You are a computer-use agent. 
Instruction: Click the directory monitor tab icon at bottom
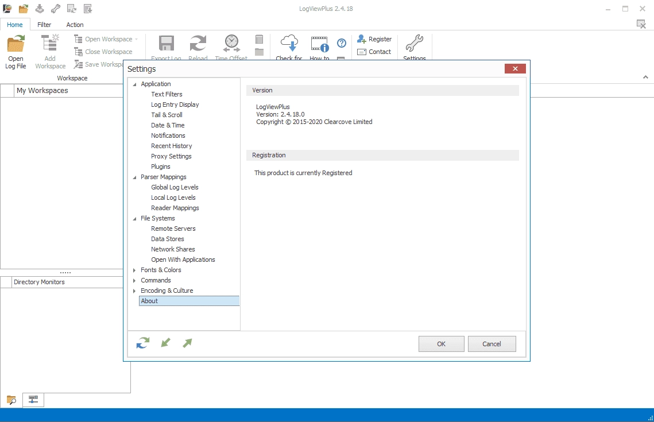tap(33, 400)
